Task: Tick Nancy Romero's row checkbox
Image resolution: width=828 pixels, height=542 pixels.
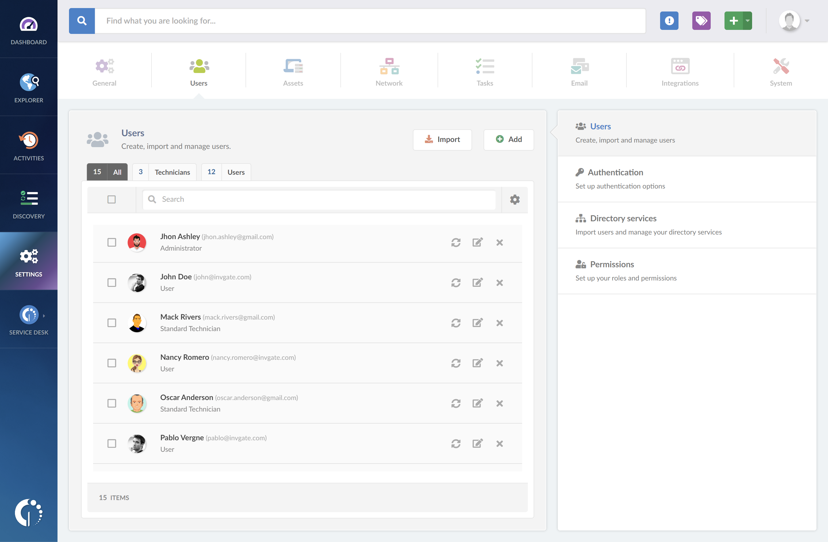Action: pyautogui.click(x=111, y=363)
